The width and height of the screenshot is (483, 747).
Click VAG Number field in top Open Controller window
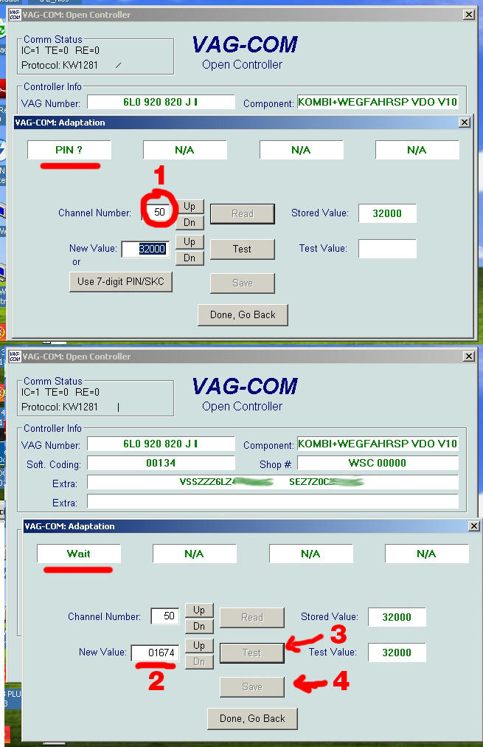(161, 102)
